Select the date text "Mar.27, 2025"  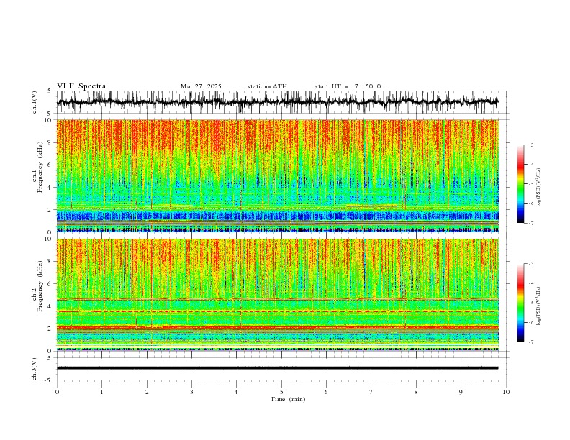click(x=201, y=86)
